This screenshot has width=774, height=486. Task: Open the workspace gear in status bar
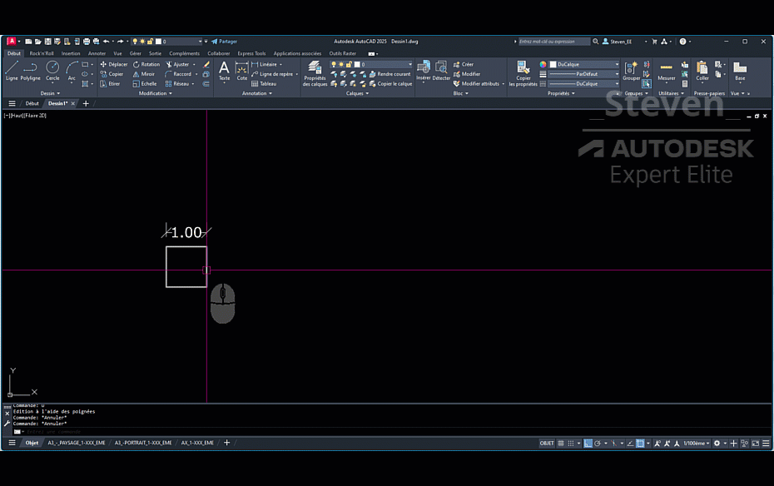click(x=717, y=443)
